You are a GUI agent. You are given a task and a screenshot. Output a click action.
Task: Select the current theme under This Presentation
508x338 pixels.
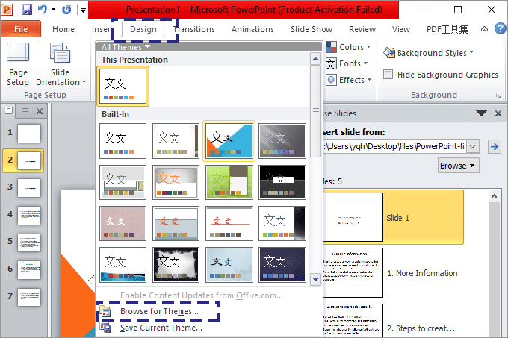pyautogui.click(x=123, y=87)
